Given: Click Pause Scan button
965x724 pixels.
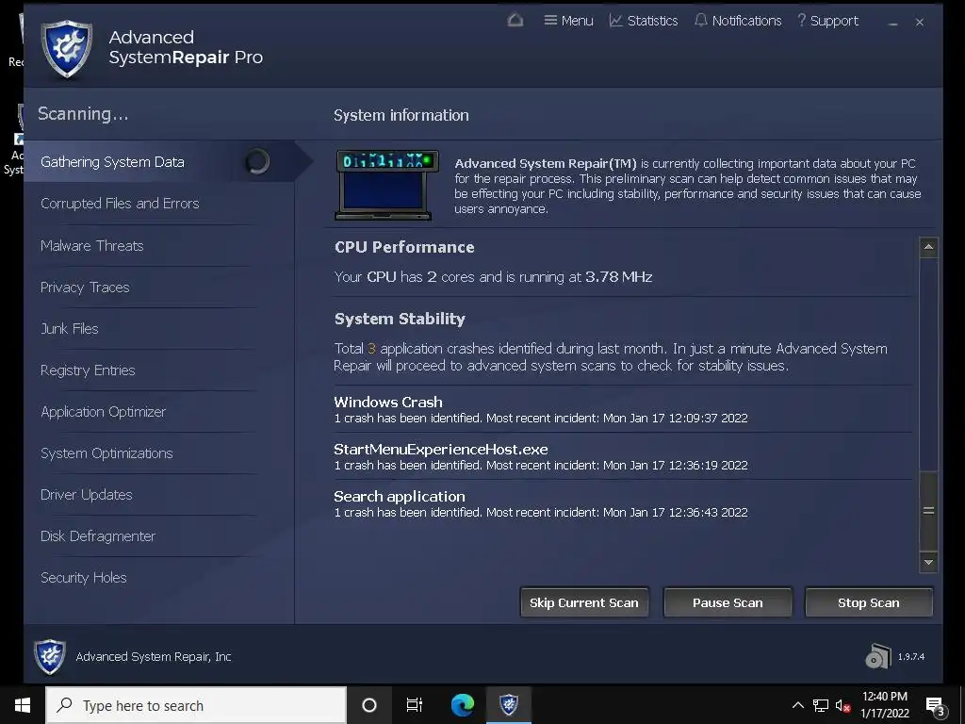Looking at the screenshot, I should click(x=728, y=602).
